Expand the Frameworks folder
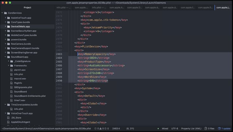This screenshot has height=132, width=233. click(x=9, y=66)
